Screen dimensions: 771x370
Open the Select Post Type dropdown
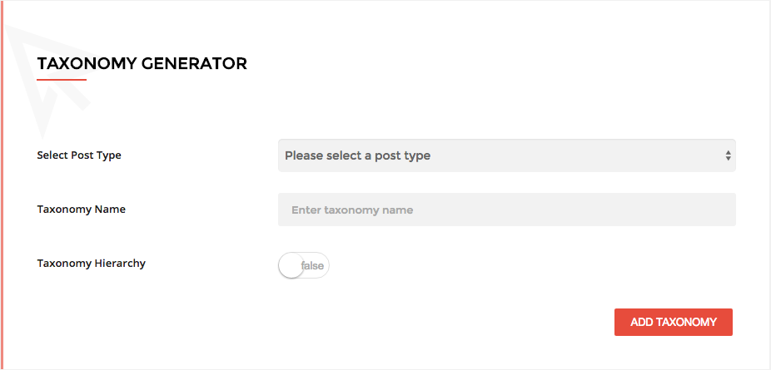coord(506,155)
